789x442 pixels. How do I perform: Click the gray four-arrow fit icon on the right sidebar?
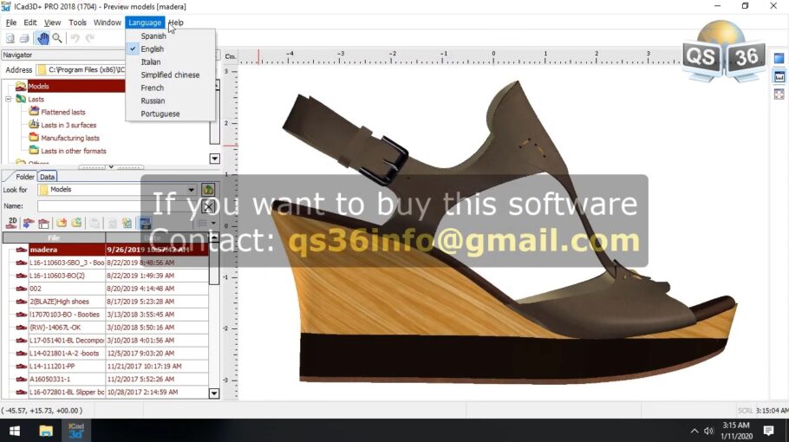[779, 94]
